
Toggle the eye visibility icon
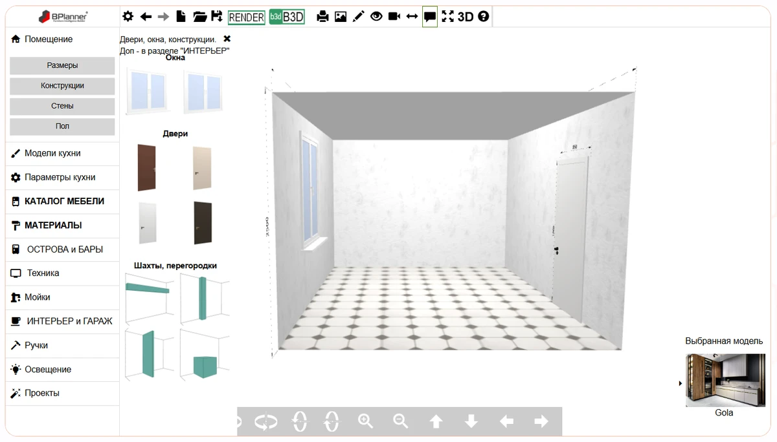[x=376, y=17]
